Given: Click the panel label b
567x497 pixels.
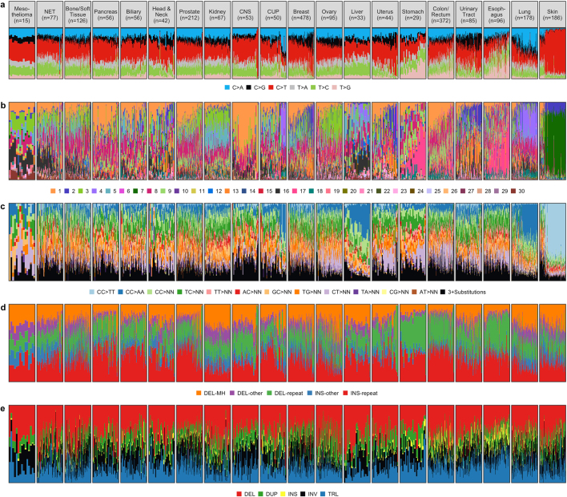Looking at the screenshot, I should tap(4, 104).
